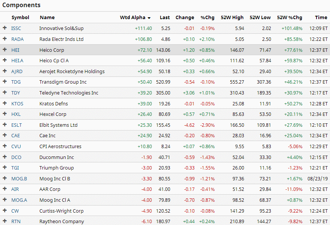Click the plus icon beside TGI

[x=4, y=167]
